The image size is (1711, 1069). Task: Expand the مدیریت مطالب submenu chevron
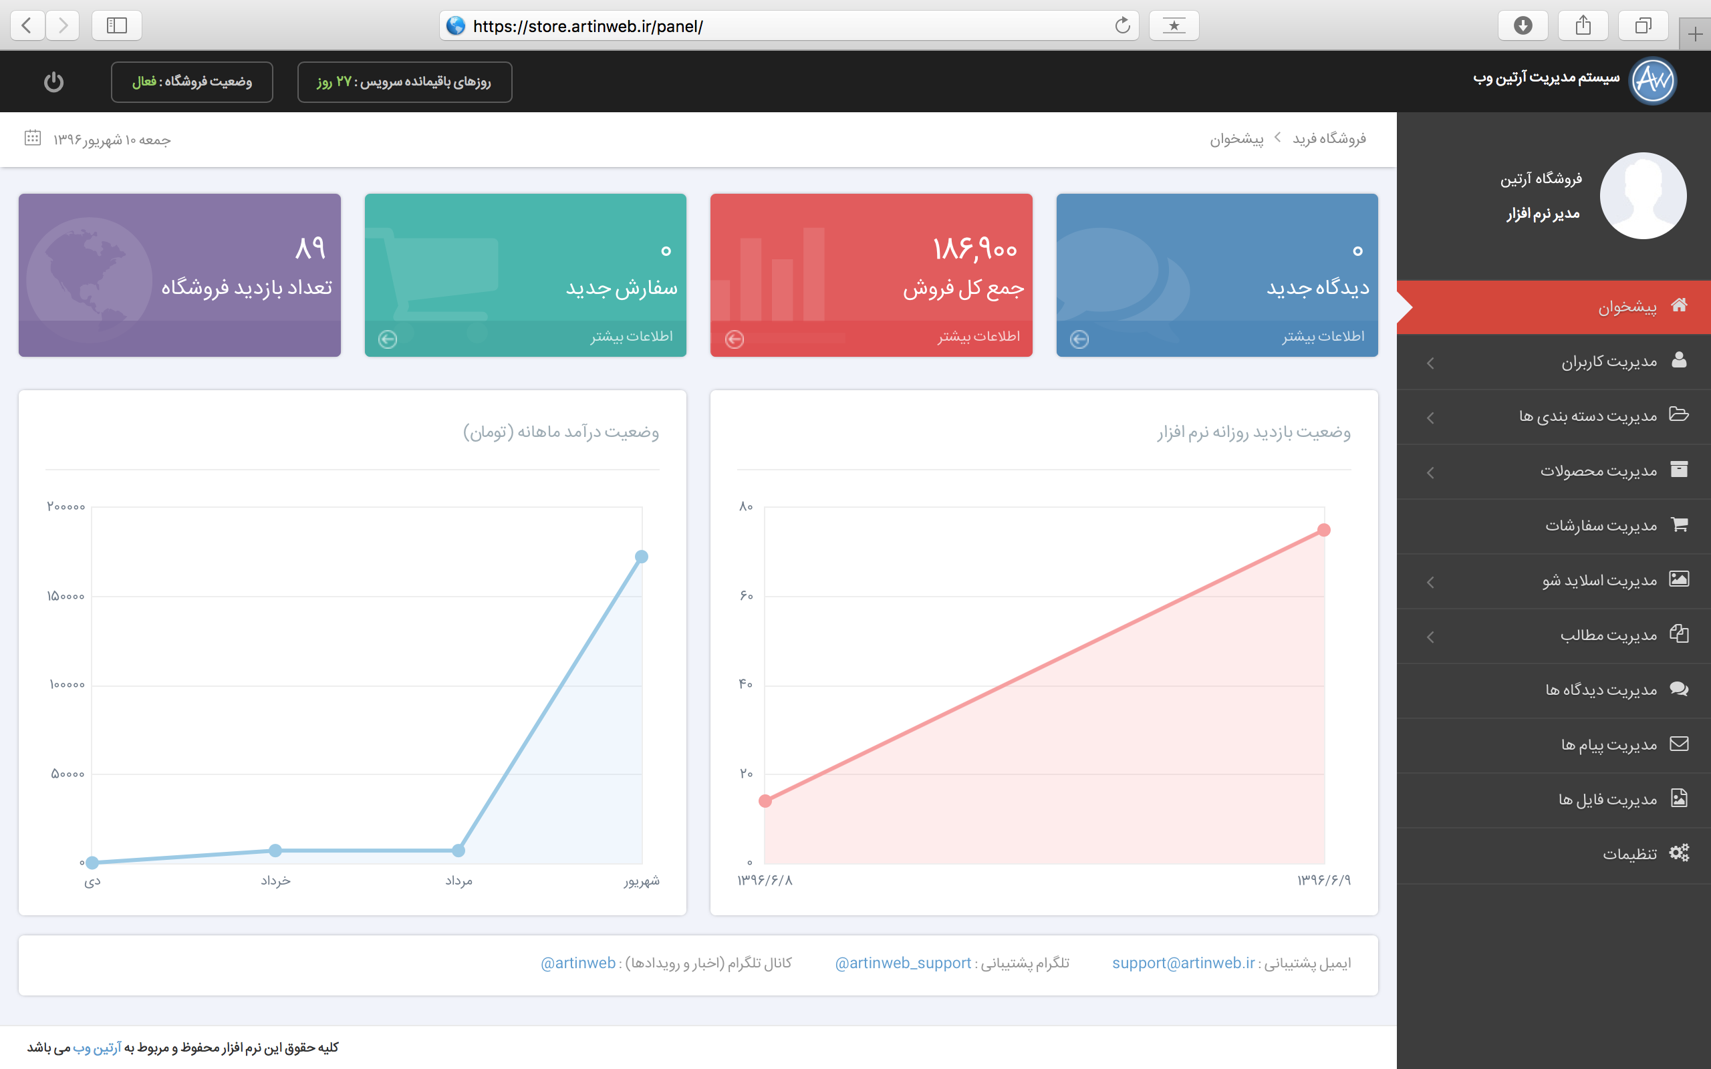(1430, 637)
